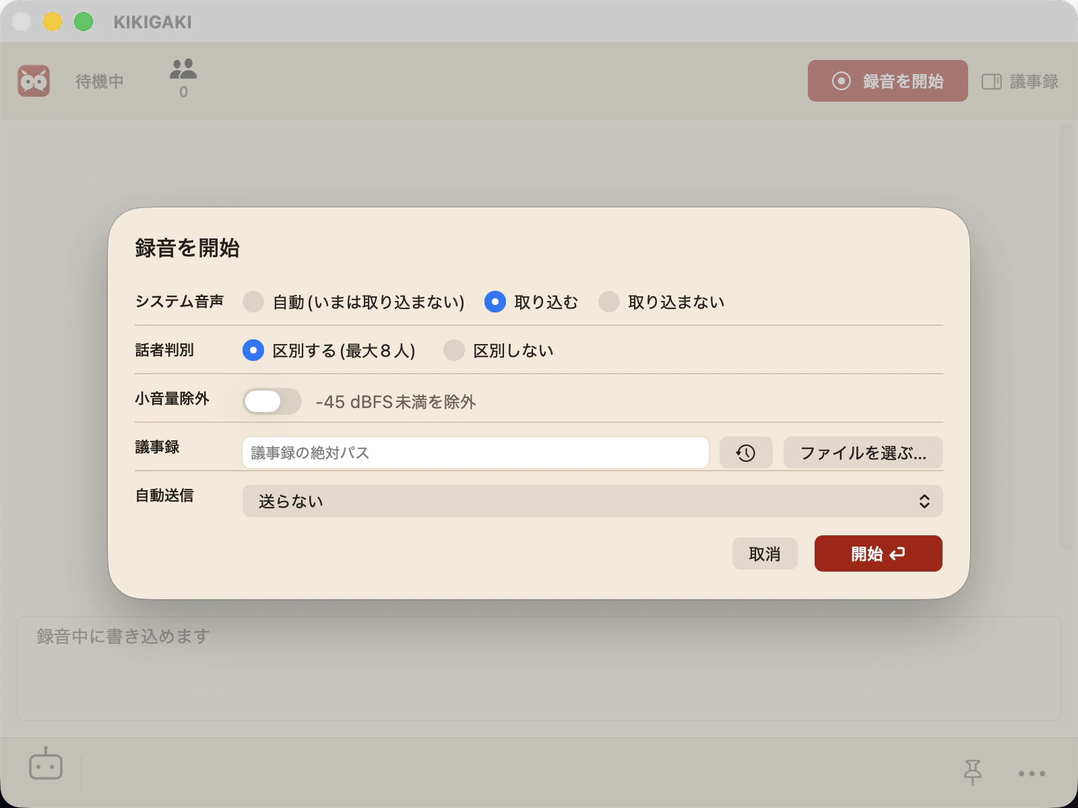
Task: Click ファイルを選ぶ... button
Action: (863, 452)
